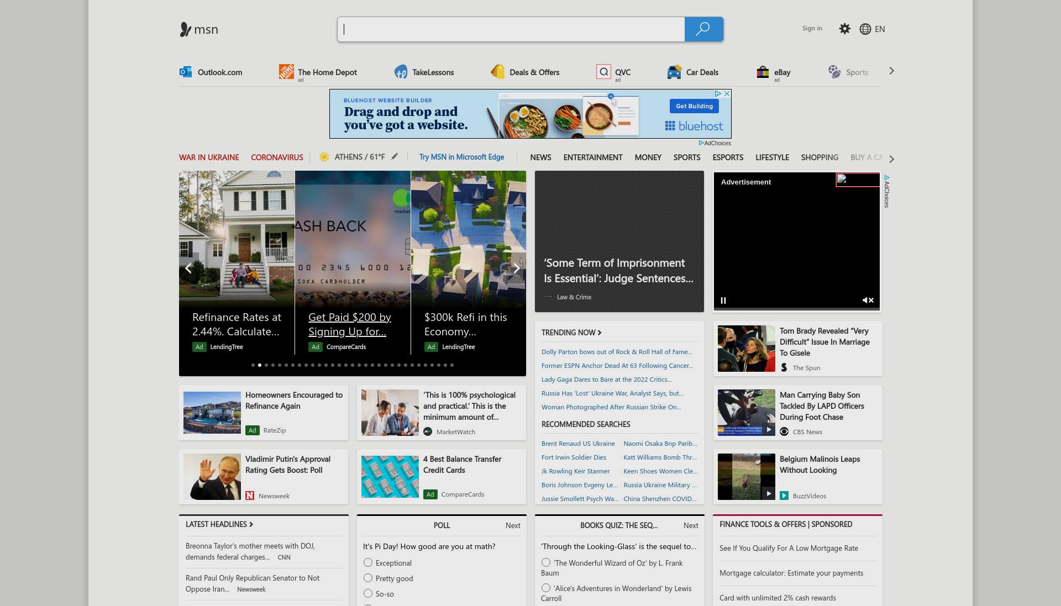1061x606 pixels.
Task: Expand more navigation categories chevron
Action: click(x=891, y=159)
